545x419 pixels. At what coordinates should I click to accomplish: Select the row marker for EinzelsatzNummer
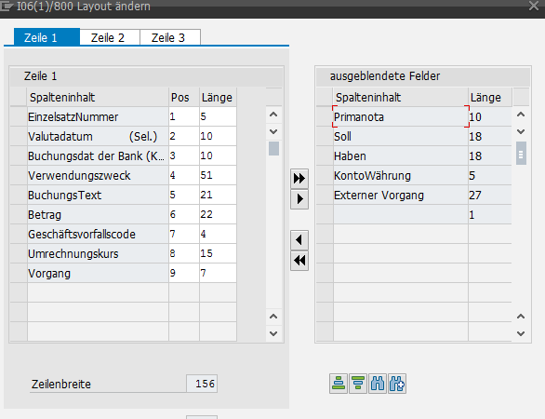pyautogui.click(x=19, y=117)
